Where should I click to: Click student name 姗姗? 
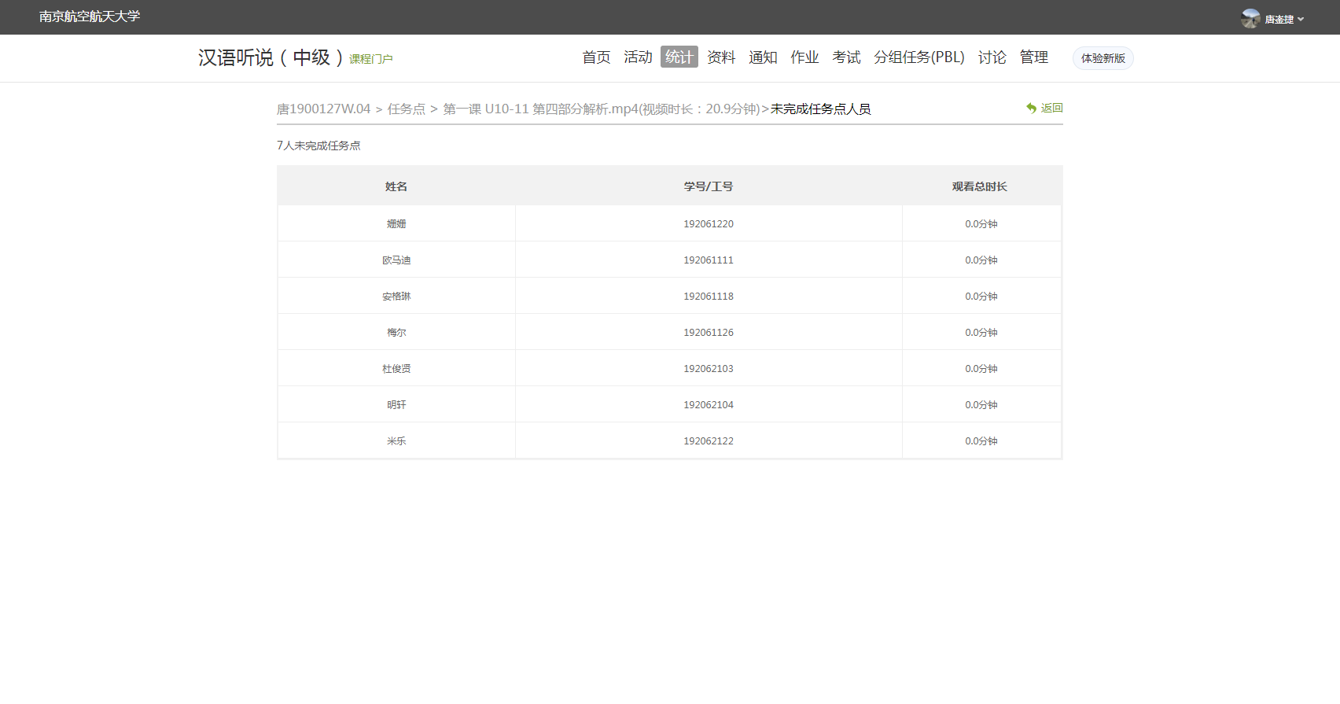click(x=396, y=224)
